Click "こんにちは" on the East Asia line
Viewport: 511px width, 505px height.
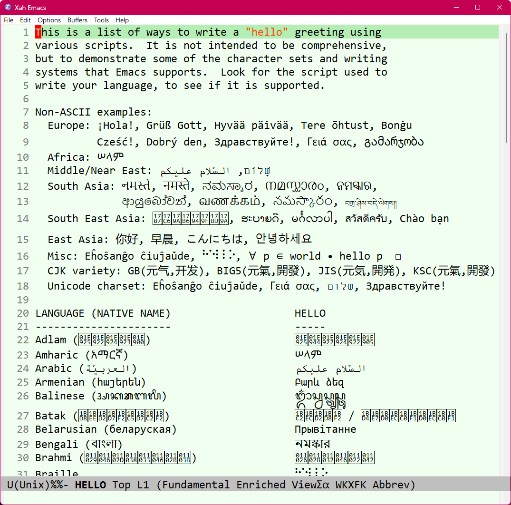click(x=215, y=239)
